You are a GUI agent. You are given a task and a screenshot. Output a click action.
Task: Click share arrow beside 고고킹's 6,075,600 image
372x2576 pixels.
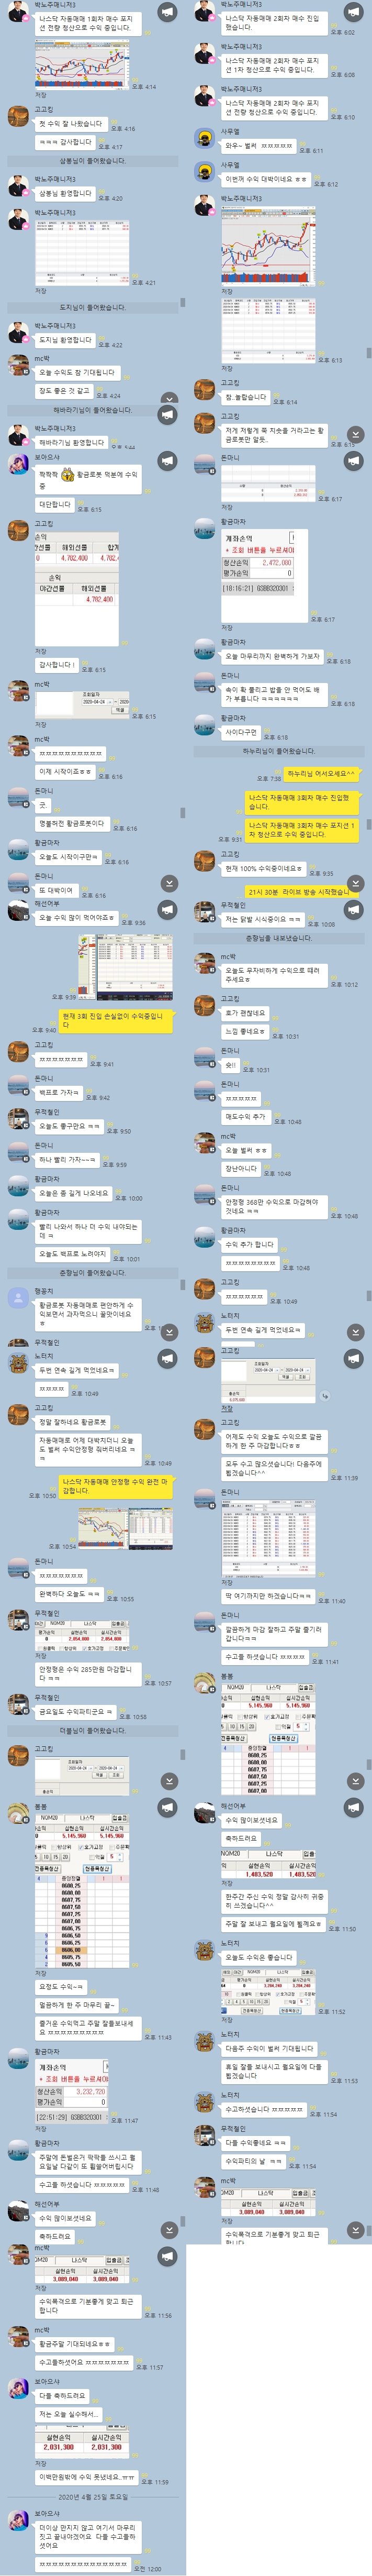326,1396
